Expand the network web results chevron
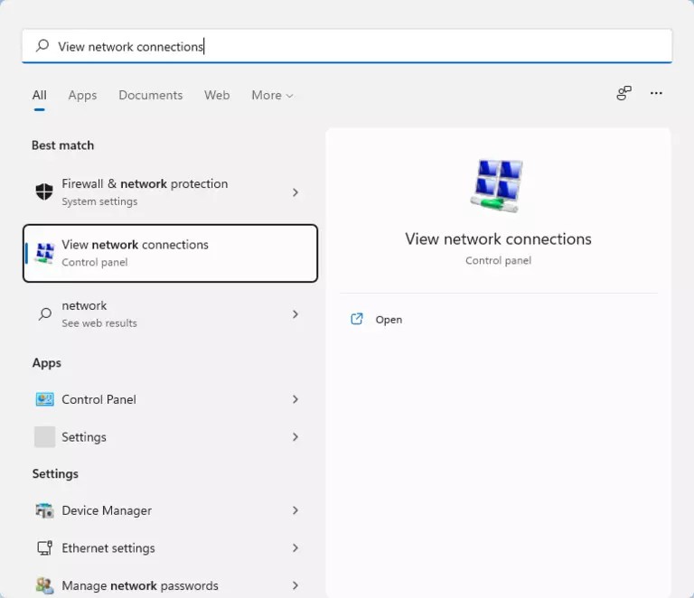Viewport: 694px width, 598px height. point(295,314)
